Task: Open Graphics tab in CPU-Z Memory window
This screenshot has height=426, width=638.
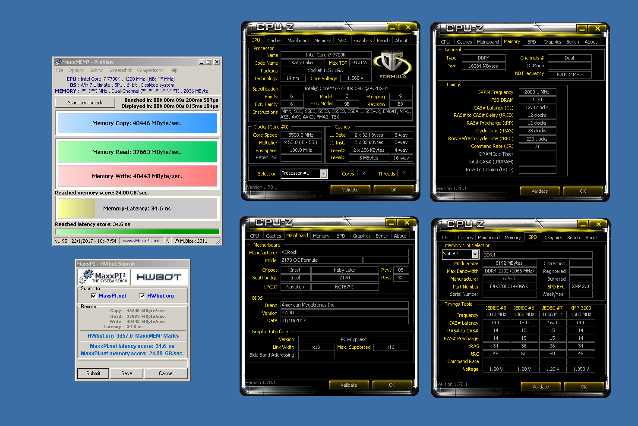Action: [553, 42]
